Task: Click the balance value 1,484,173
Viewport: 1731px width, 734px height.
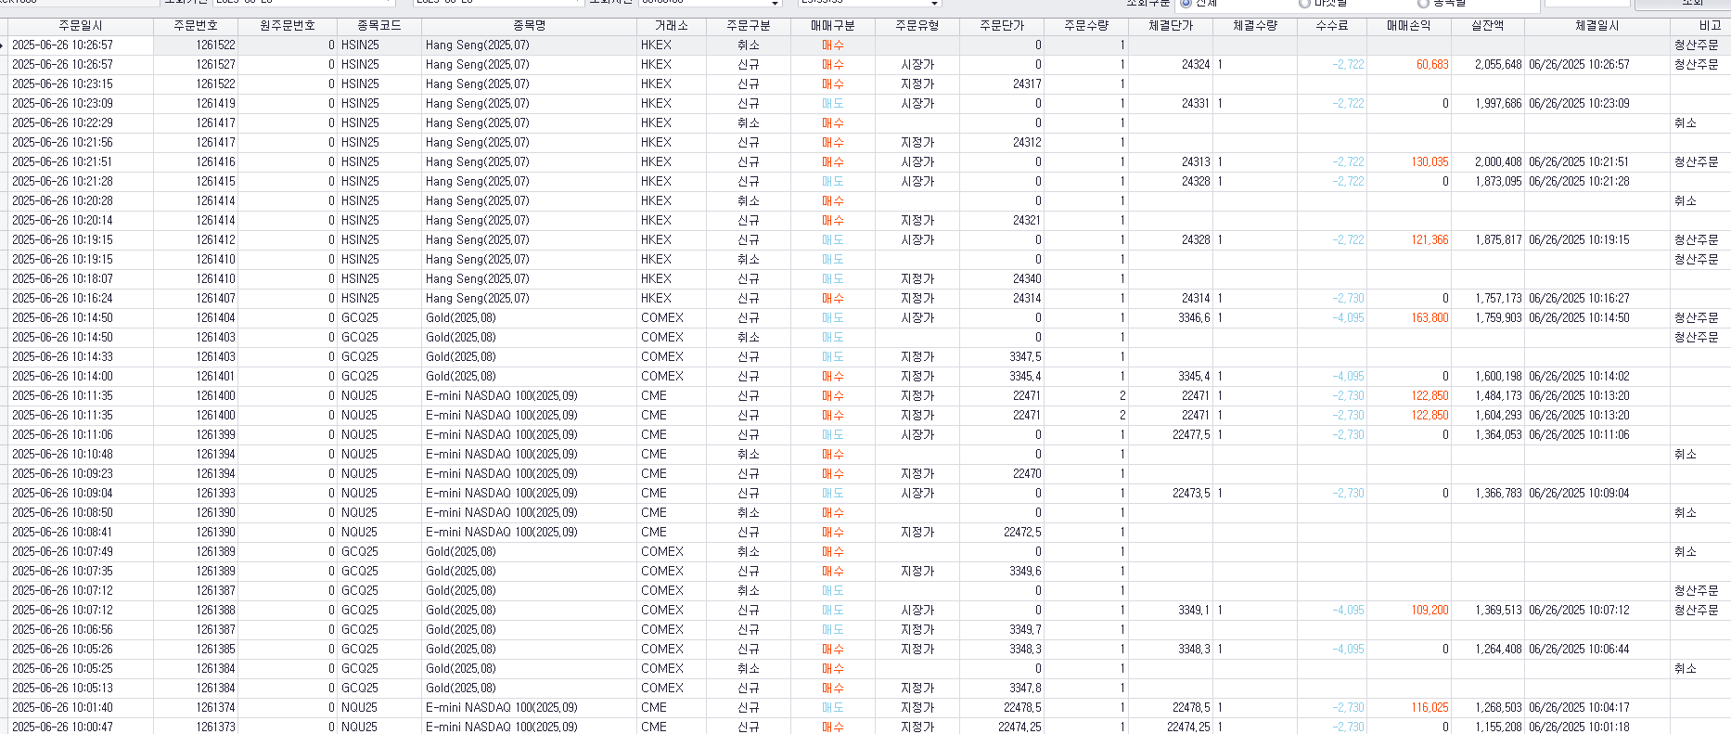Action: pyautogui.click(x=1498, y=396)
